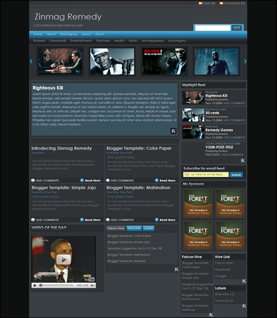Open the Downloads category

58,41
